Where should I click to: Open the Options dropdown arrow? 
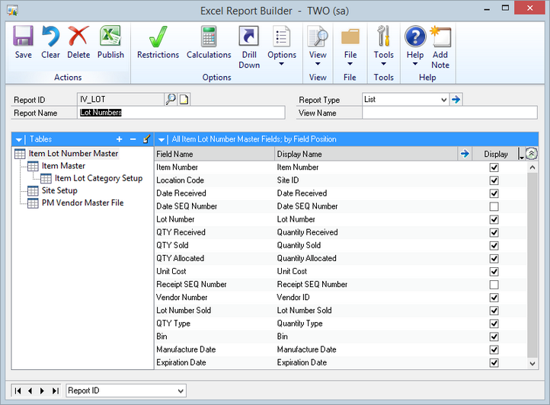pos(281,63)
